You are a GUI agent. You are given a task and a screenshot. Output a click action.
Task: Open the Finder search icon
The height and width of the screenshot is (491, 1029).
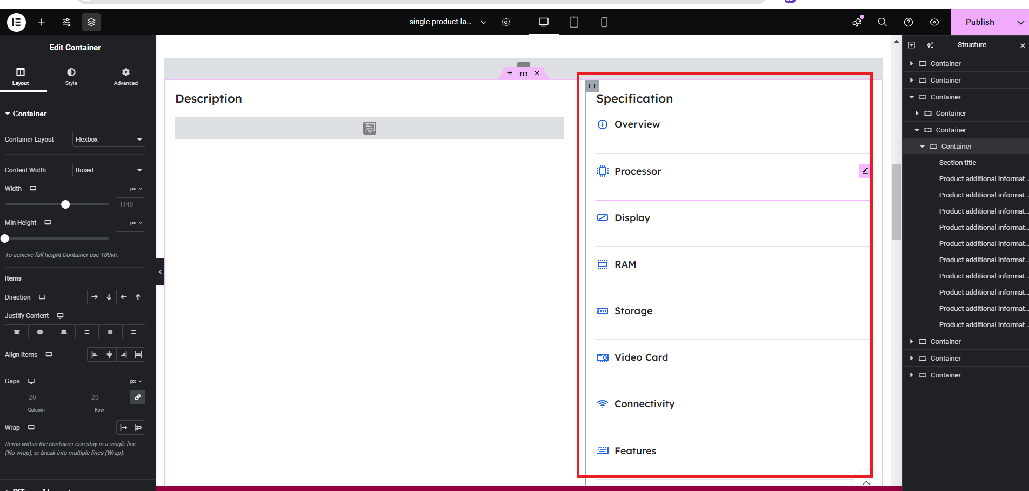(883, 22)
